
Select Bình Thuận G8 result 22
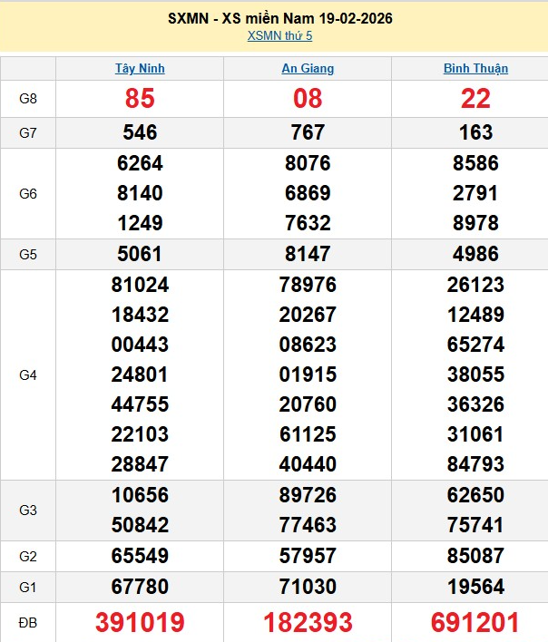(475, 99)
